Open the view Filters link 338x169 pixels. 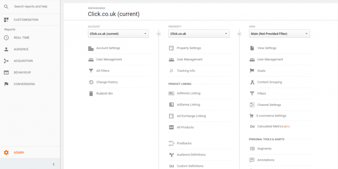[262, 94]
